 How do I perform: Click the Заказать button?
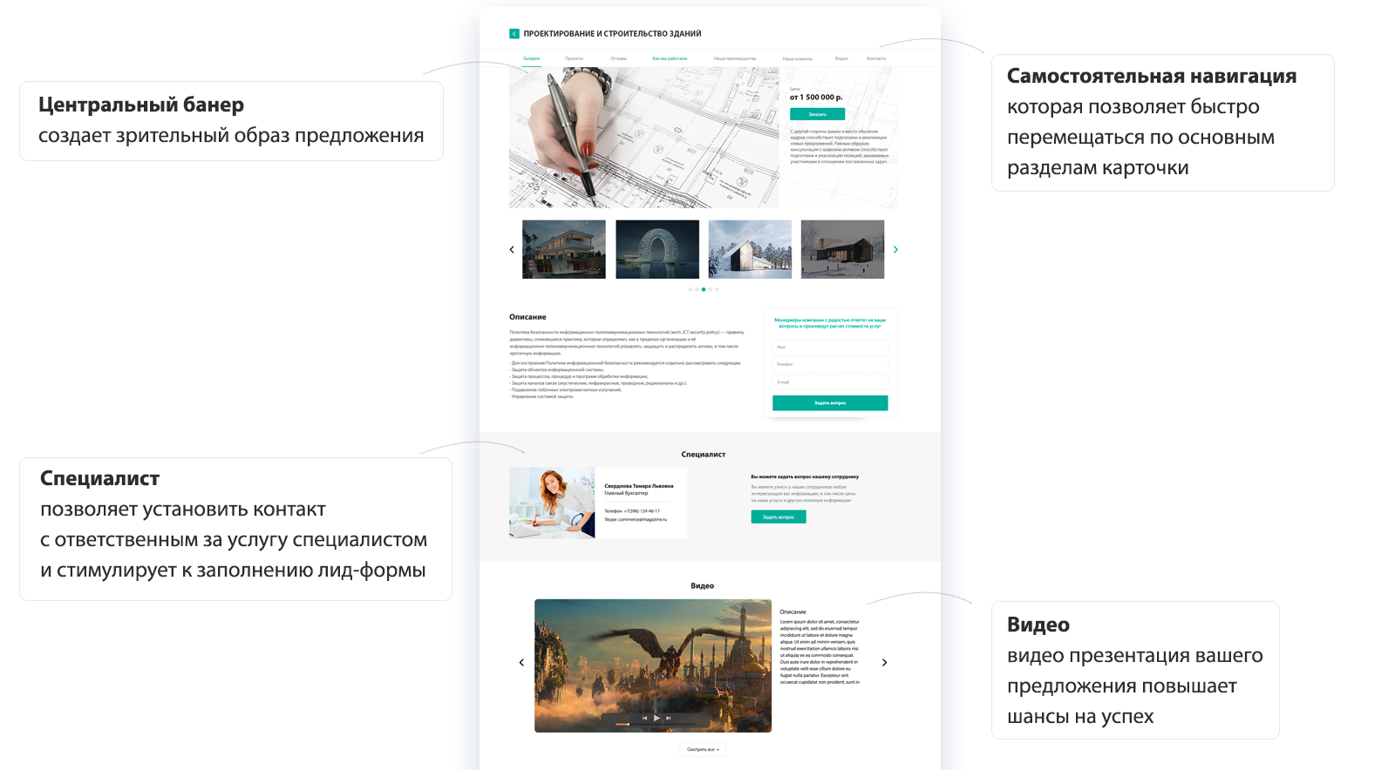pyautogui.click(x=817, y=114)
